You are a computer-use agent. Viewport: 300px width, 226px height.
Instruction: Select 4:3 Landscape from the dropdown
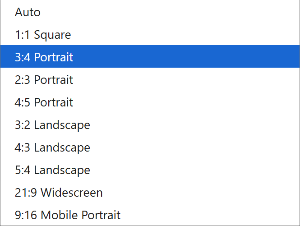pyautogui.click(x=150, y=147)
